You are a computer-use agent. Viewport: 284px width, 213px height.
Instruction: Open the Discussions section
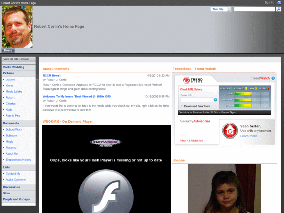point(11,187)
